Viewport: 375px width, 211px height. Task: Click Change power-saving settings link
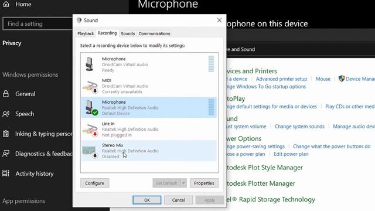255,146
